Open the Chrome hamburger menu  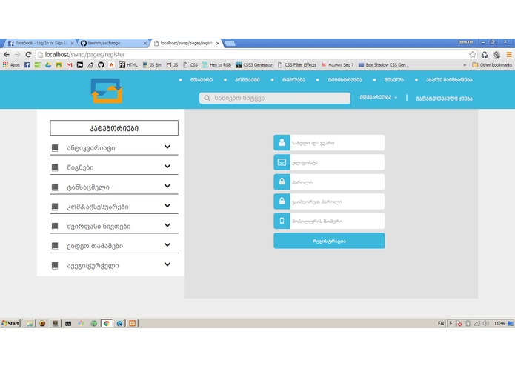pos(509,55)
